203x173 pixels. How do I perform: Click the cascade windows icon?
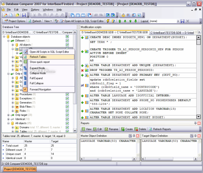[72, 15]
